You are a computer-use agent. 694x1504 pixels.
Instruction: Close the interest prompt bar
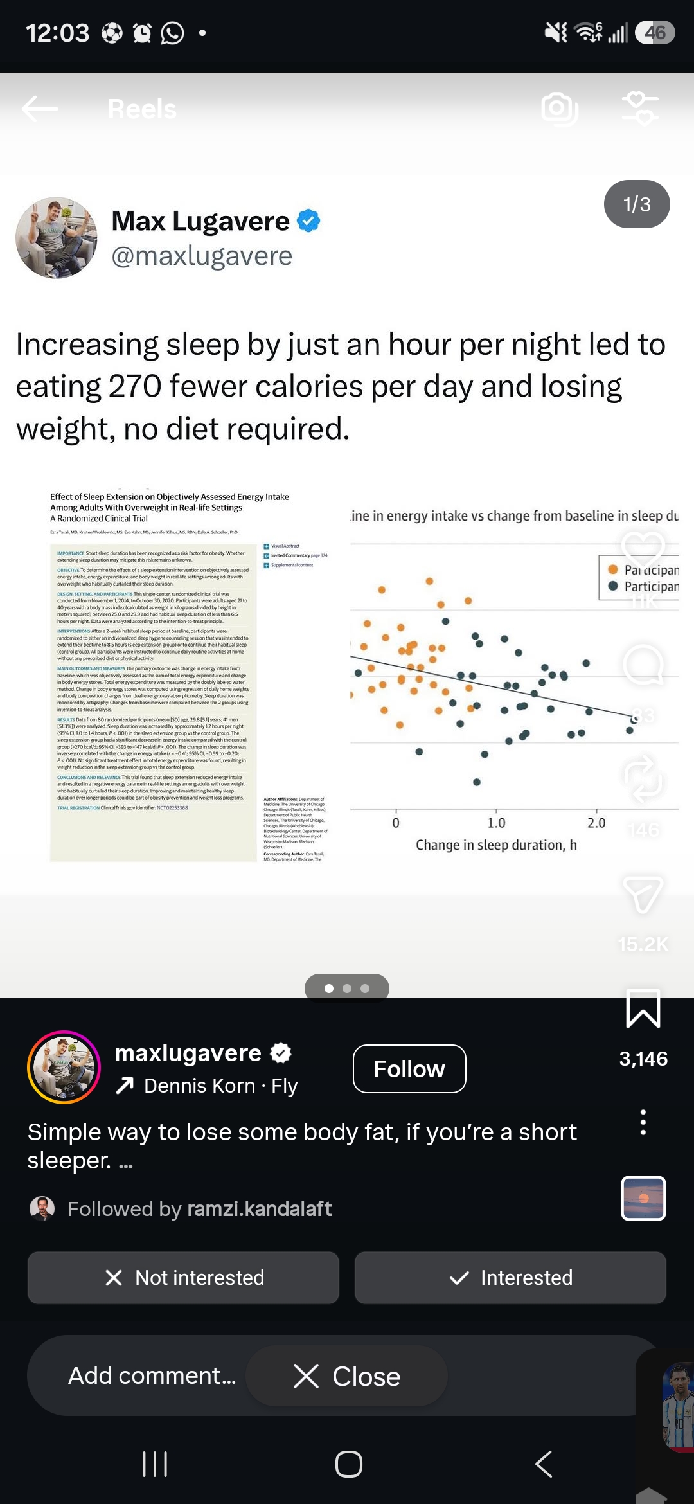pyautogui.click(x=347, y=1376)
